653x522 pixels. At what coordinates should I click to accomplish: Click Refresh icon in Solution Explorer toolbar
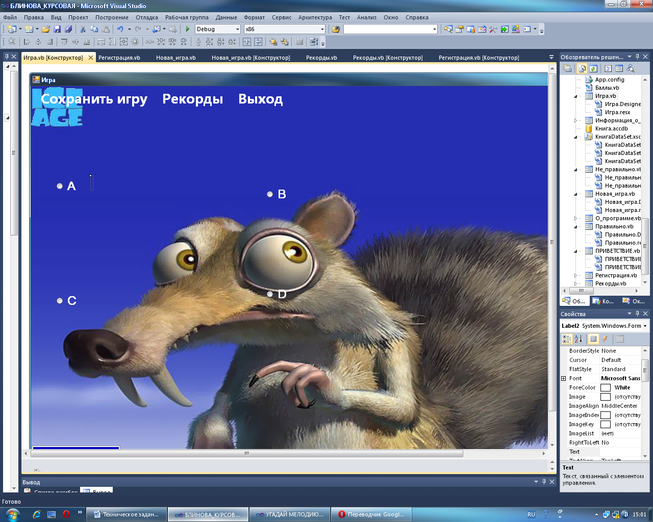pyautogui.click(x=593, y=68)
